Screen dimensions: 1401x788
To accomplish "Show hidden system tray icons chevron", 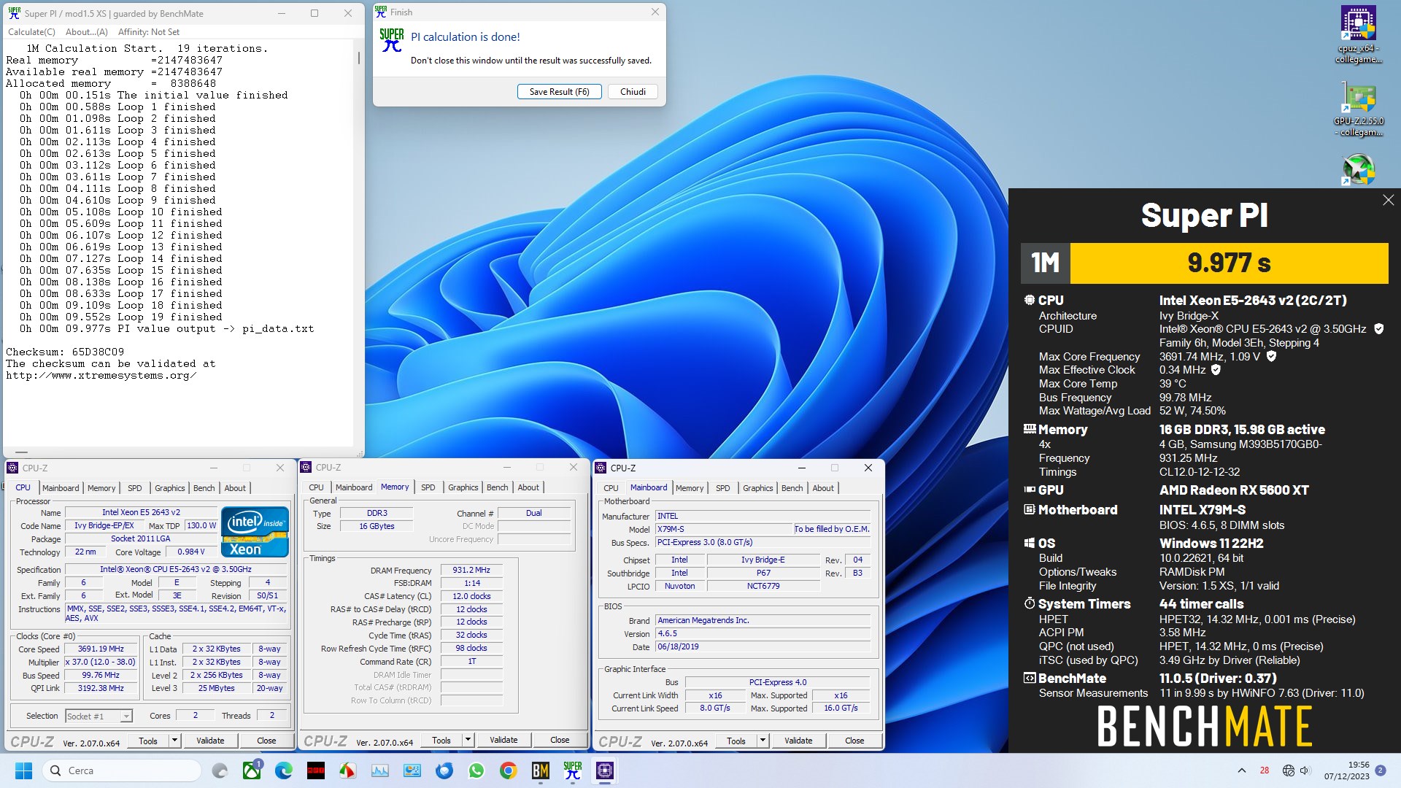I will [1242, 770].
